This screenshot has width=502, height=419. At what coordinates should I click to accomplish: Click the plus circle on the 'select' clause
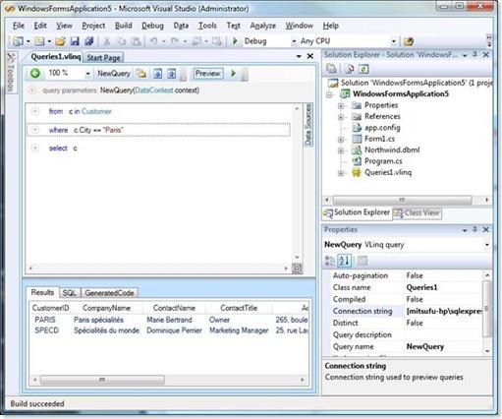coord(35,148)
